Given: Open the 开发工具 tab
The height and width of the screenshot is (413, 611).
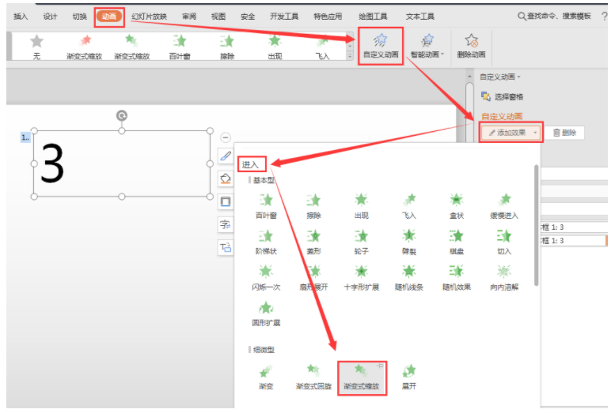Looking at the screenshot, I should pyautogui.click(x=284, y=17).
